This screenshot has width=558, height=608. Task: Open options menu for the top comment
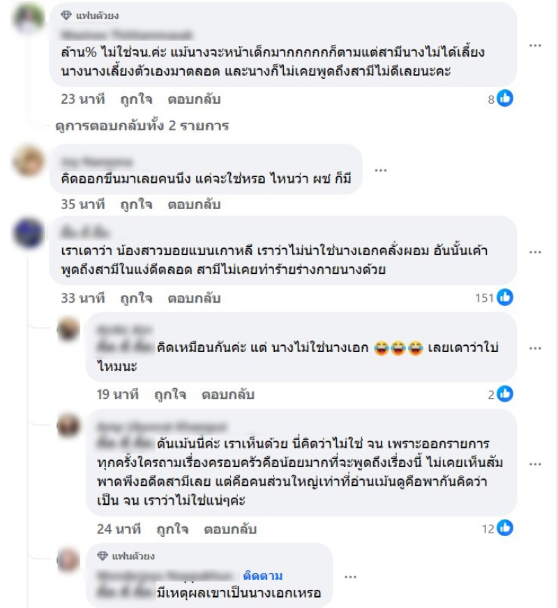point(535,45)
